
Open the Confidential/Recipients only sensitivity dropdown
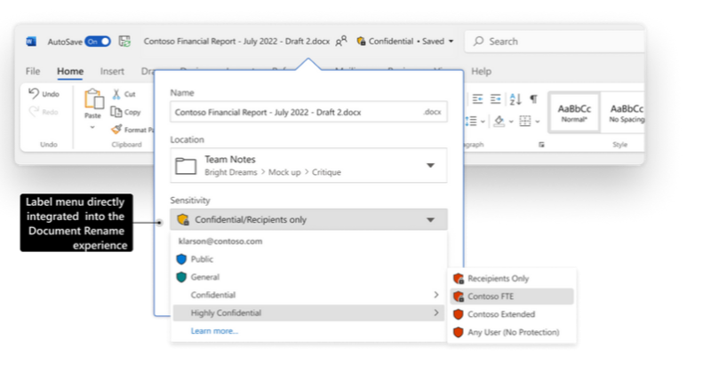308,220
